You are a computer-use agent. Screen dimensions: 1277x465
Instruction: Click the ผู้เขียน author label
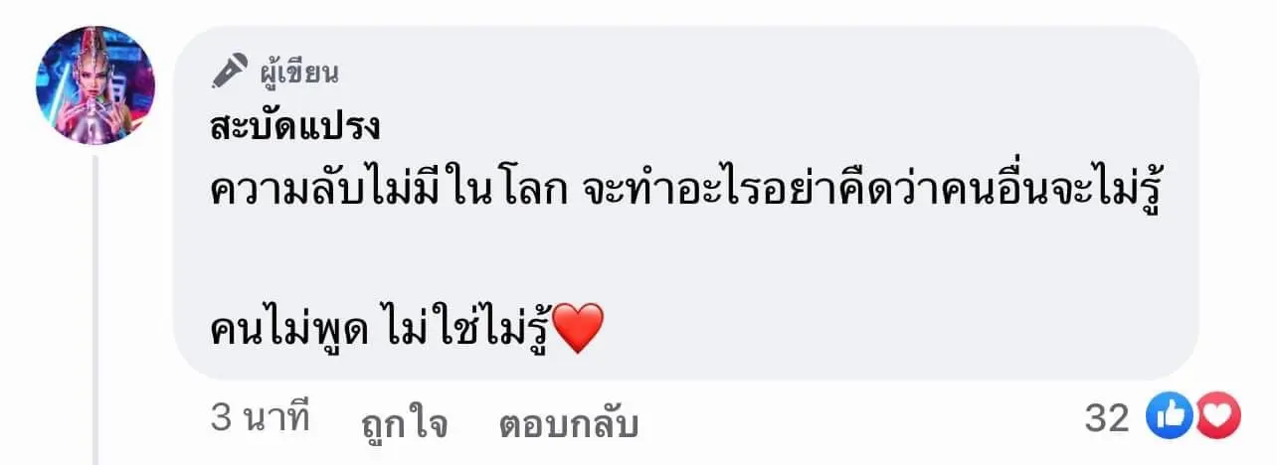(x=299, y=72)
